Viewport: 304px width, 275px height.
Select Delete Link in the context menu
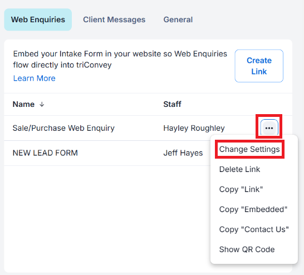pyautogui.click(x=239, y=169)
